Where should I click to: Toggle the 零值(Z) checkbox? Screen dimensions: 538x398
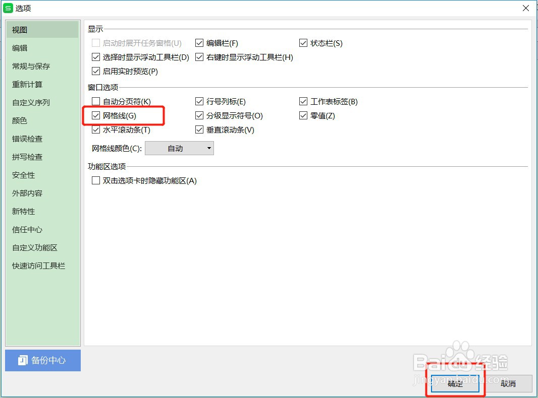click(303, 115)
